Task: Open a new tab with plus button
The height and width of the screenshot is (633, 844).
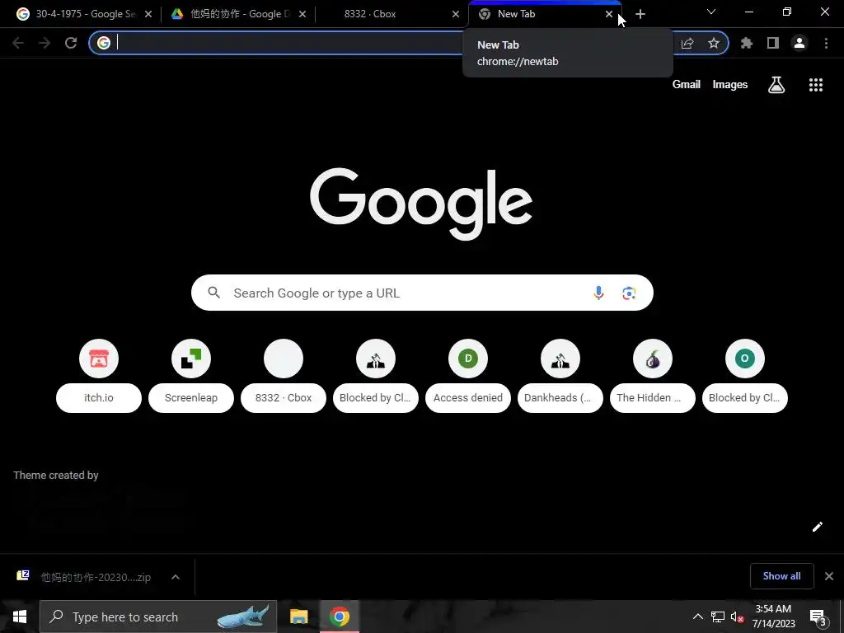Action: (640, 14)
